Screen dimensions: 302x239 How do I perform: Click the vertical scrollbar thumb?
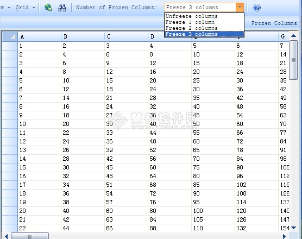coord(293,60)
